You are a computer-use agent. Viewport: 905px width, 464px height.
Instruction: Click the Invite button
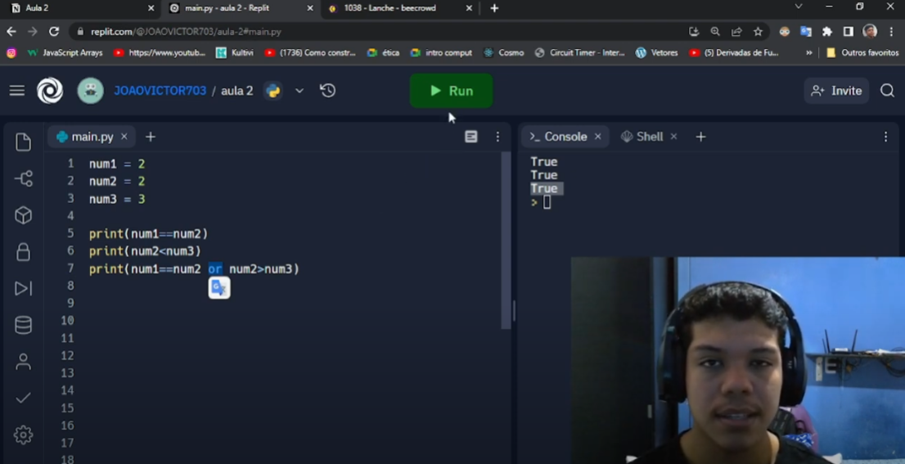(x=836, y=91)
